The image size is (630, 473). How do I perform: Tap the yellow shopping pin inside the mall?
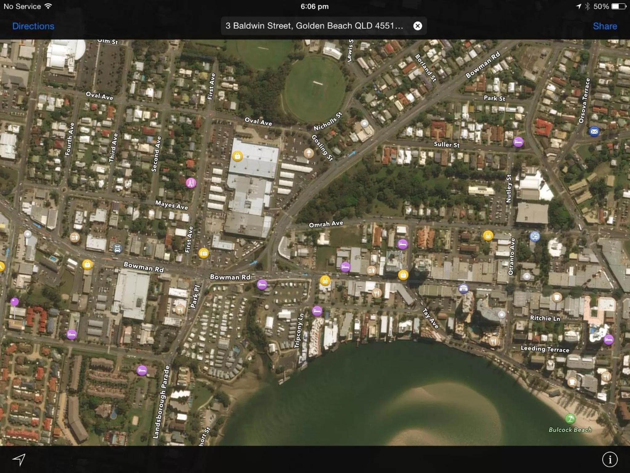[237, 156]
